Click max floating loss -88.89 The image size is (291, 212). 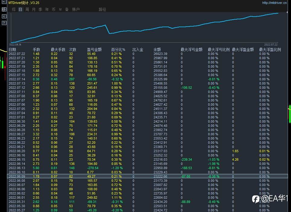coord(185,202)
